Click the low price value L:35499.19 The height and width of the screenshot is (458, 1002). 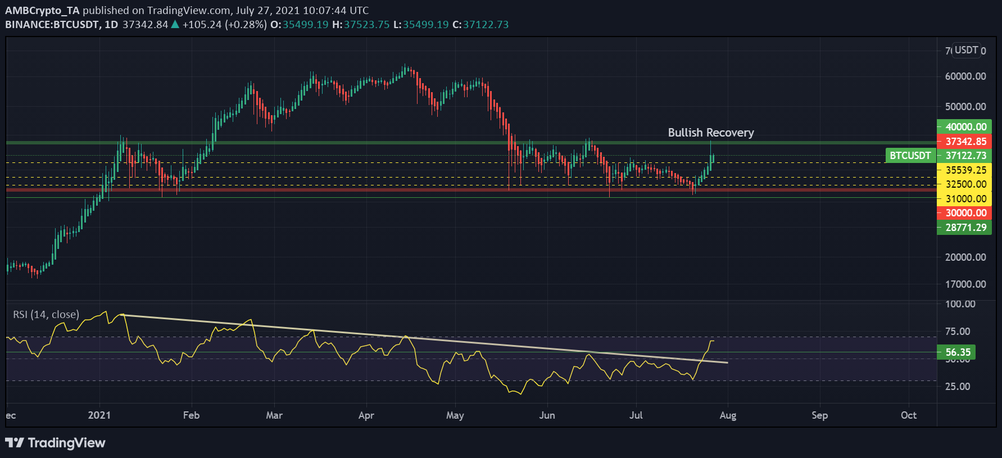tap(421, 25)
